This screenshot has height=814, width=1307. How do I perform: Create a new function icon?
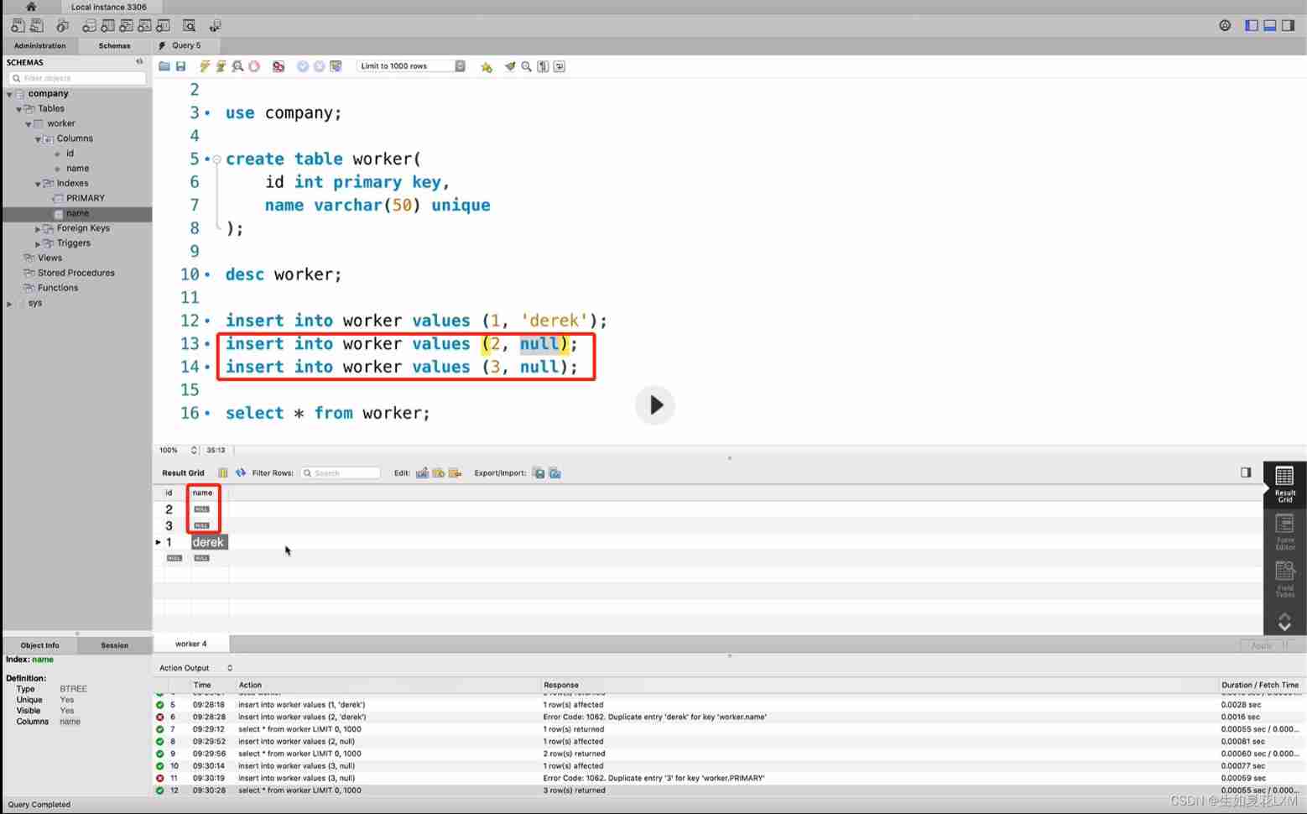tap(163, 26)
